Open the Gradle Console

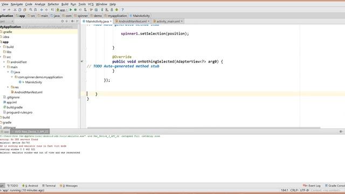click(x=335, y=185)
